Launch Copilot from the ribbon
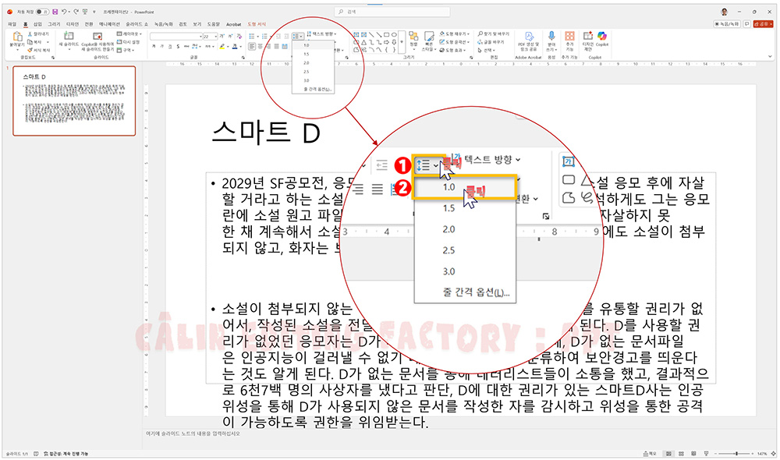This screenshot has width=780, height=460. [601, 39]
